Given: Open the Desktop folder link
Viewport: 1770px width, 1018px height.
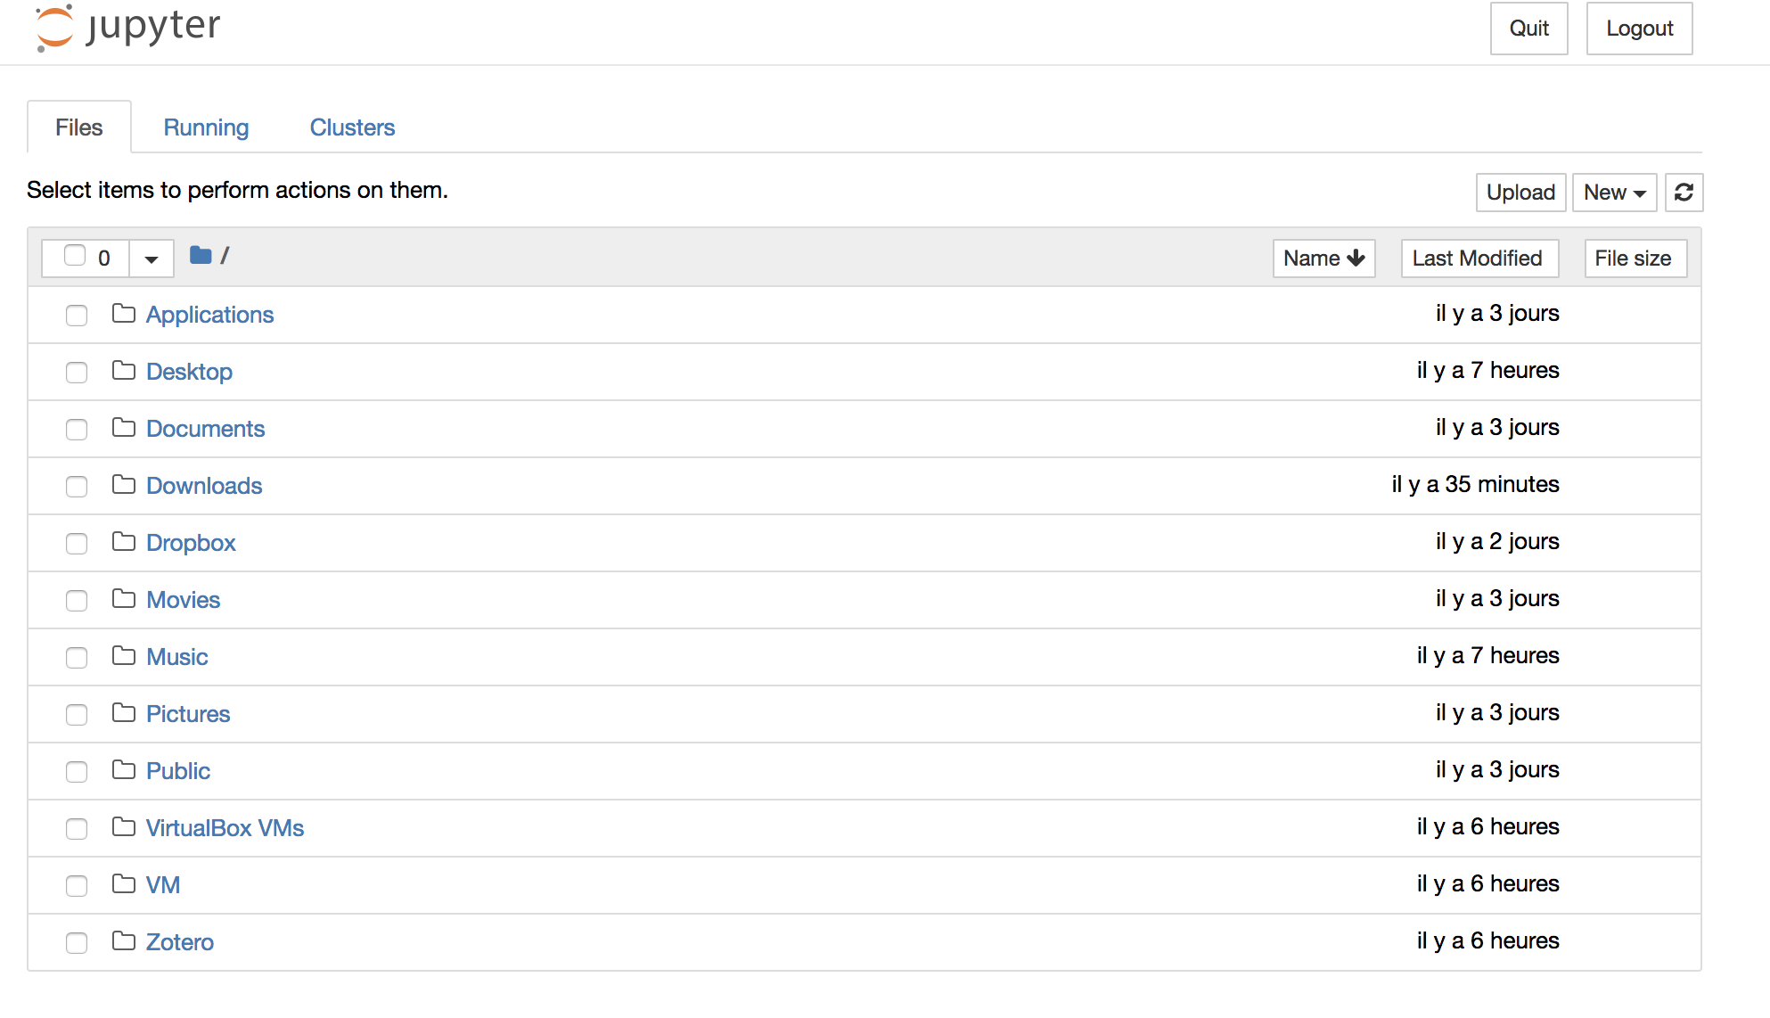Looking at the screenshot, I should [189, 372].
